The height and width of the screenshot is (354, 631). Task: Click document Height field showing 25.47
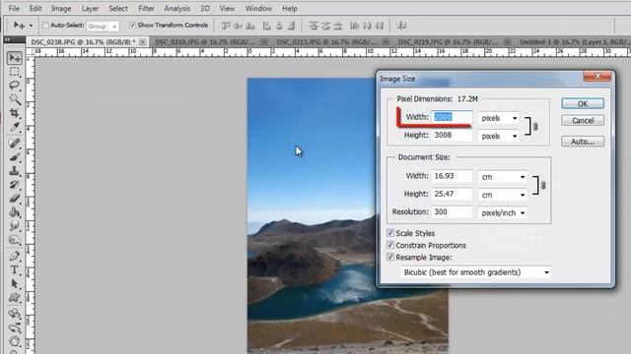[452, 194]
